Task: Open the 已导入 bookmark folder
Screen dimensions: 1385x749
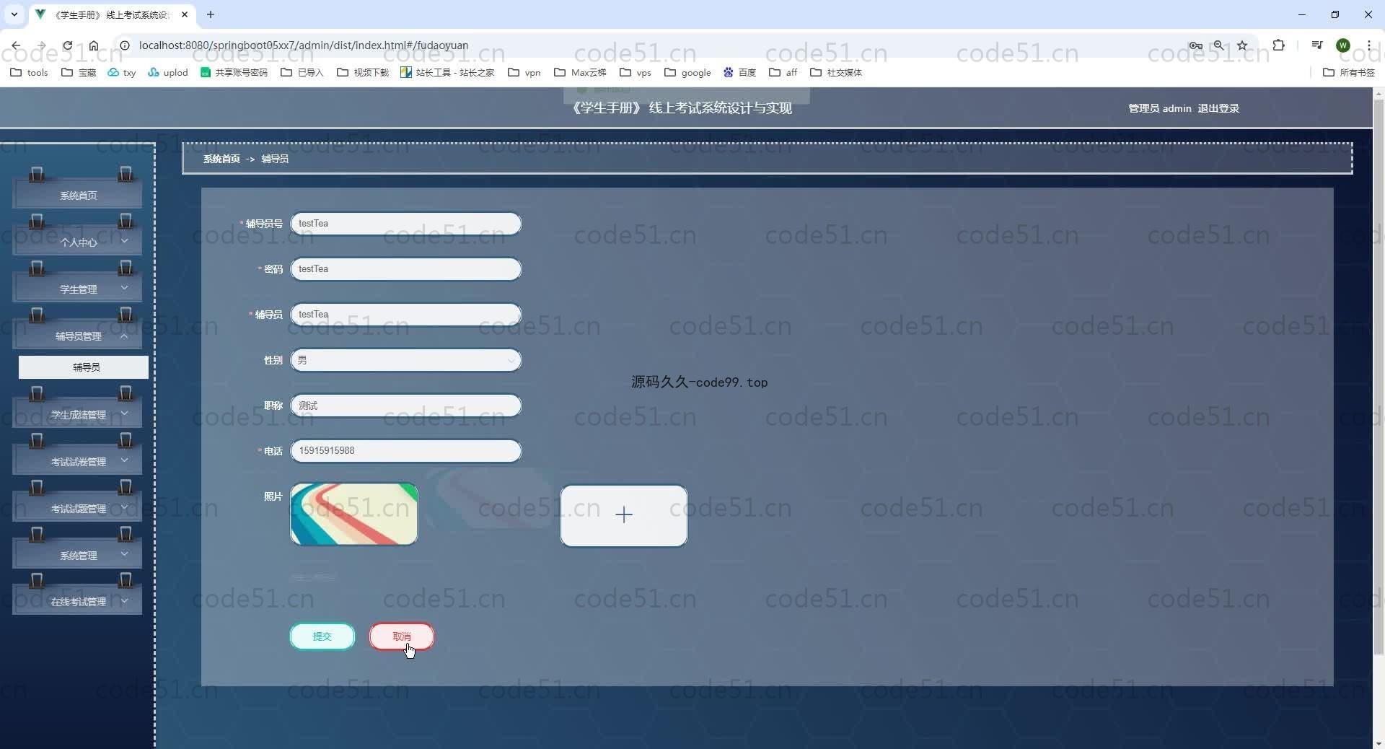Action: (302, 72)
